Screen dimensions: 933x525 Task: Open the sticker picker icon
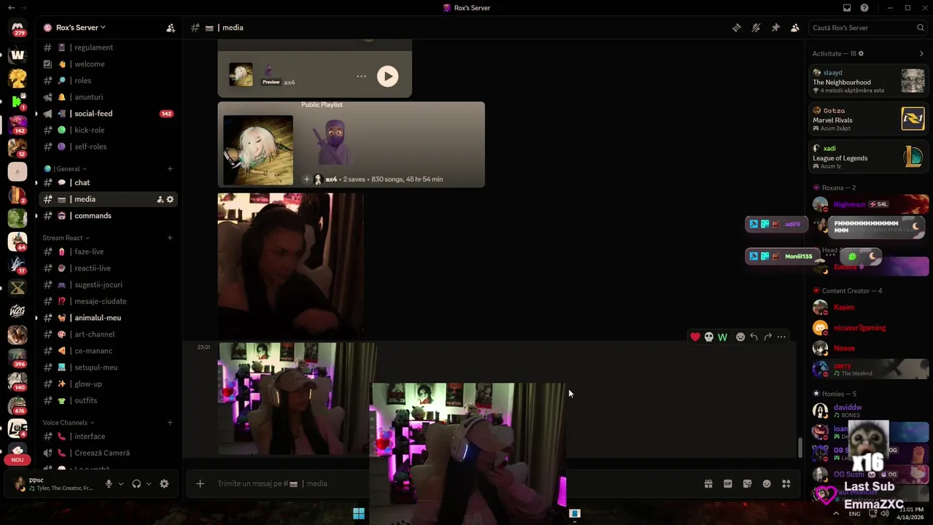pos(747,483)
